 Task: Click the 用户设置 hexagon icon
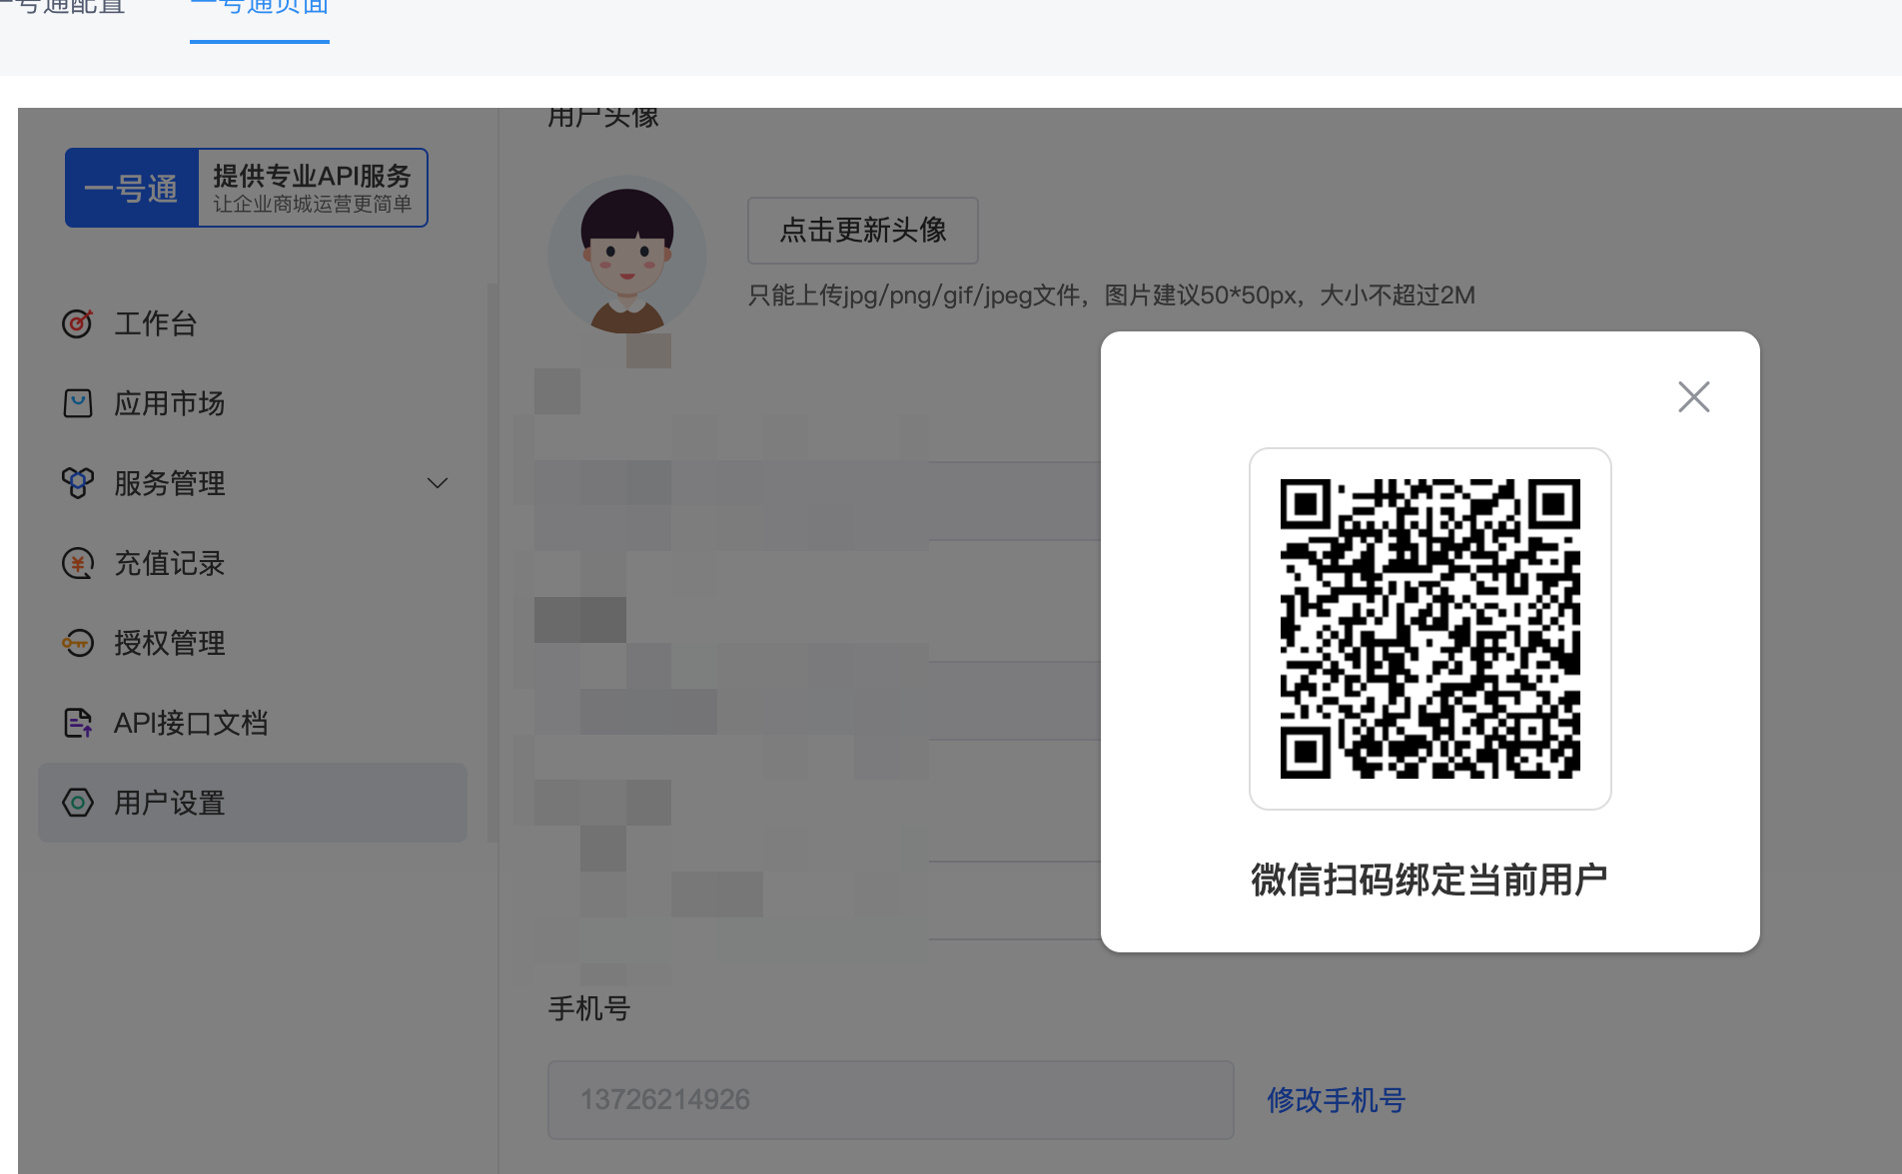pyautogui.click(x=77, y=803)
